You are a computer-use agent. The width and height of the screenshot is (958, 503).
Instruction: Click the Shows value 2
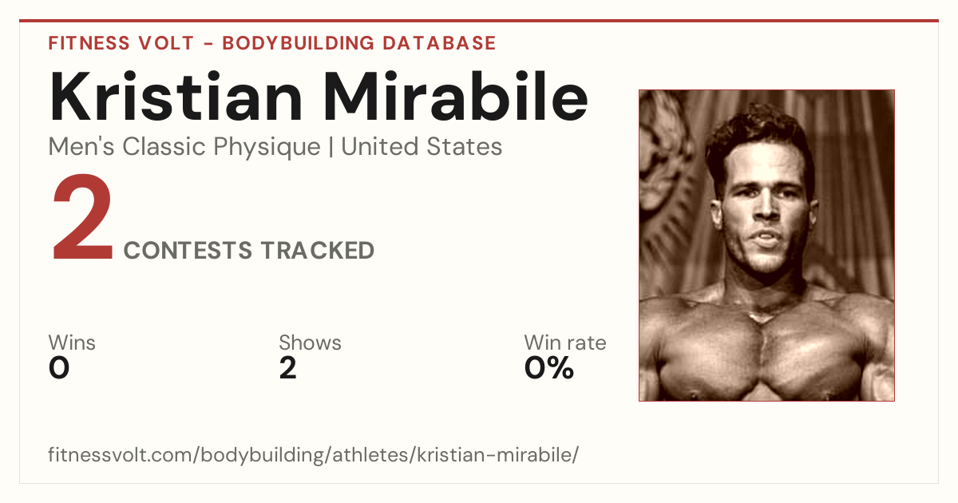click(x=288, y=368)
